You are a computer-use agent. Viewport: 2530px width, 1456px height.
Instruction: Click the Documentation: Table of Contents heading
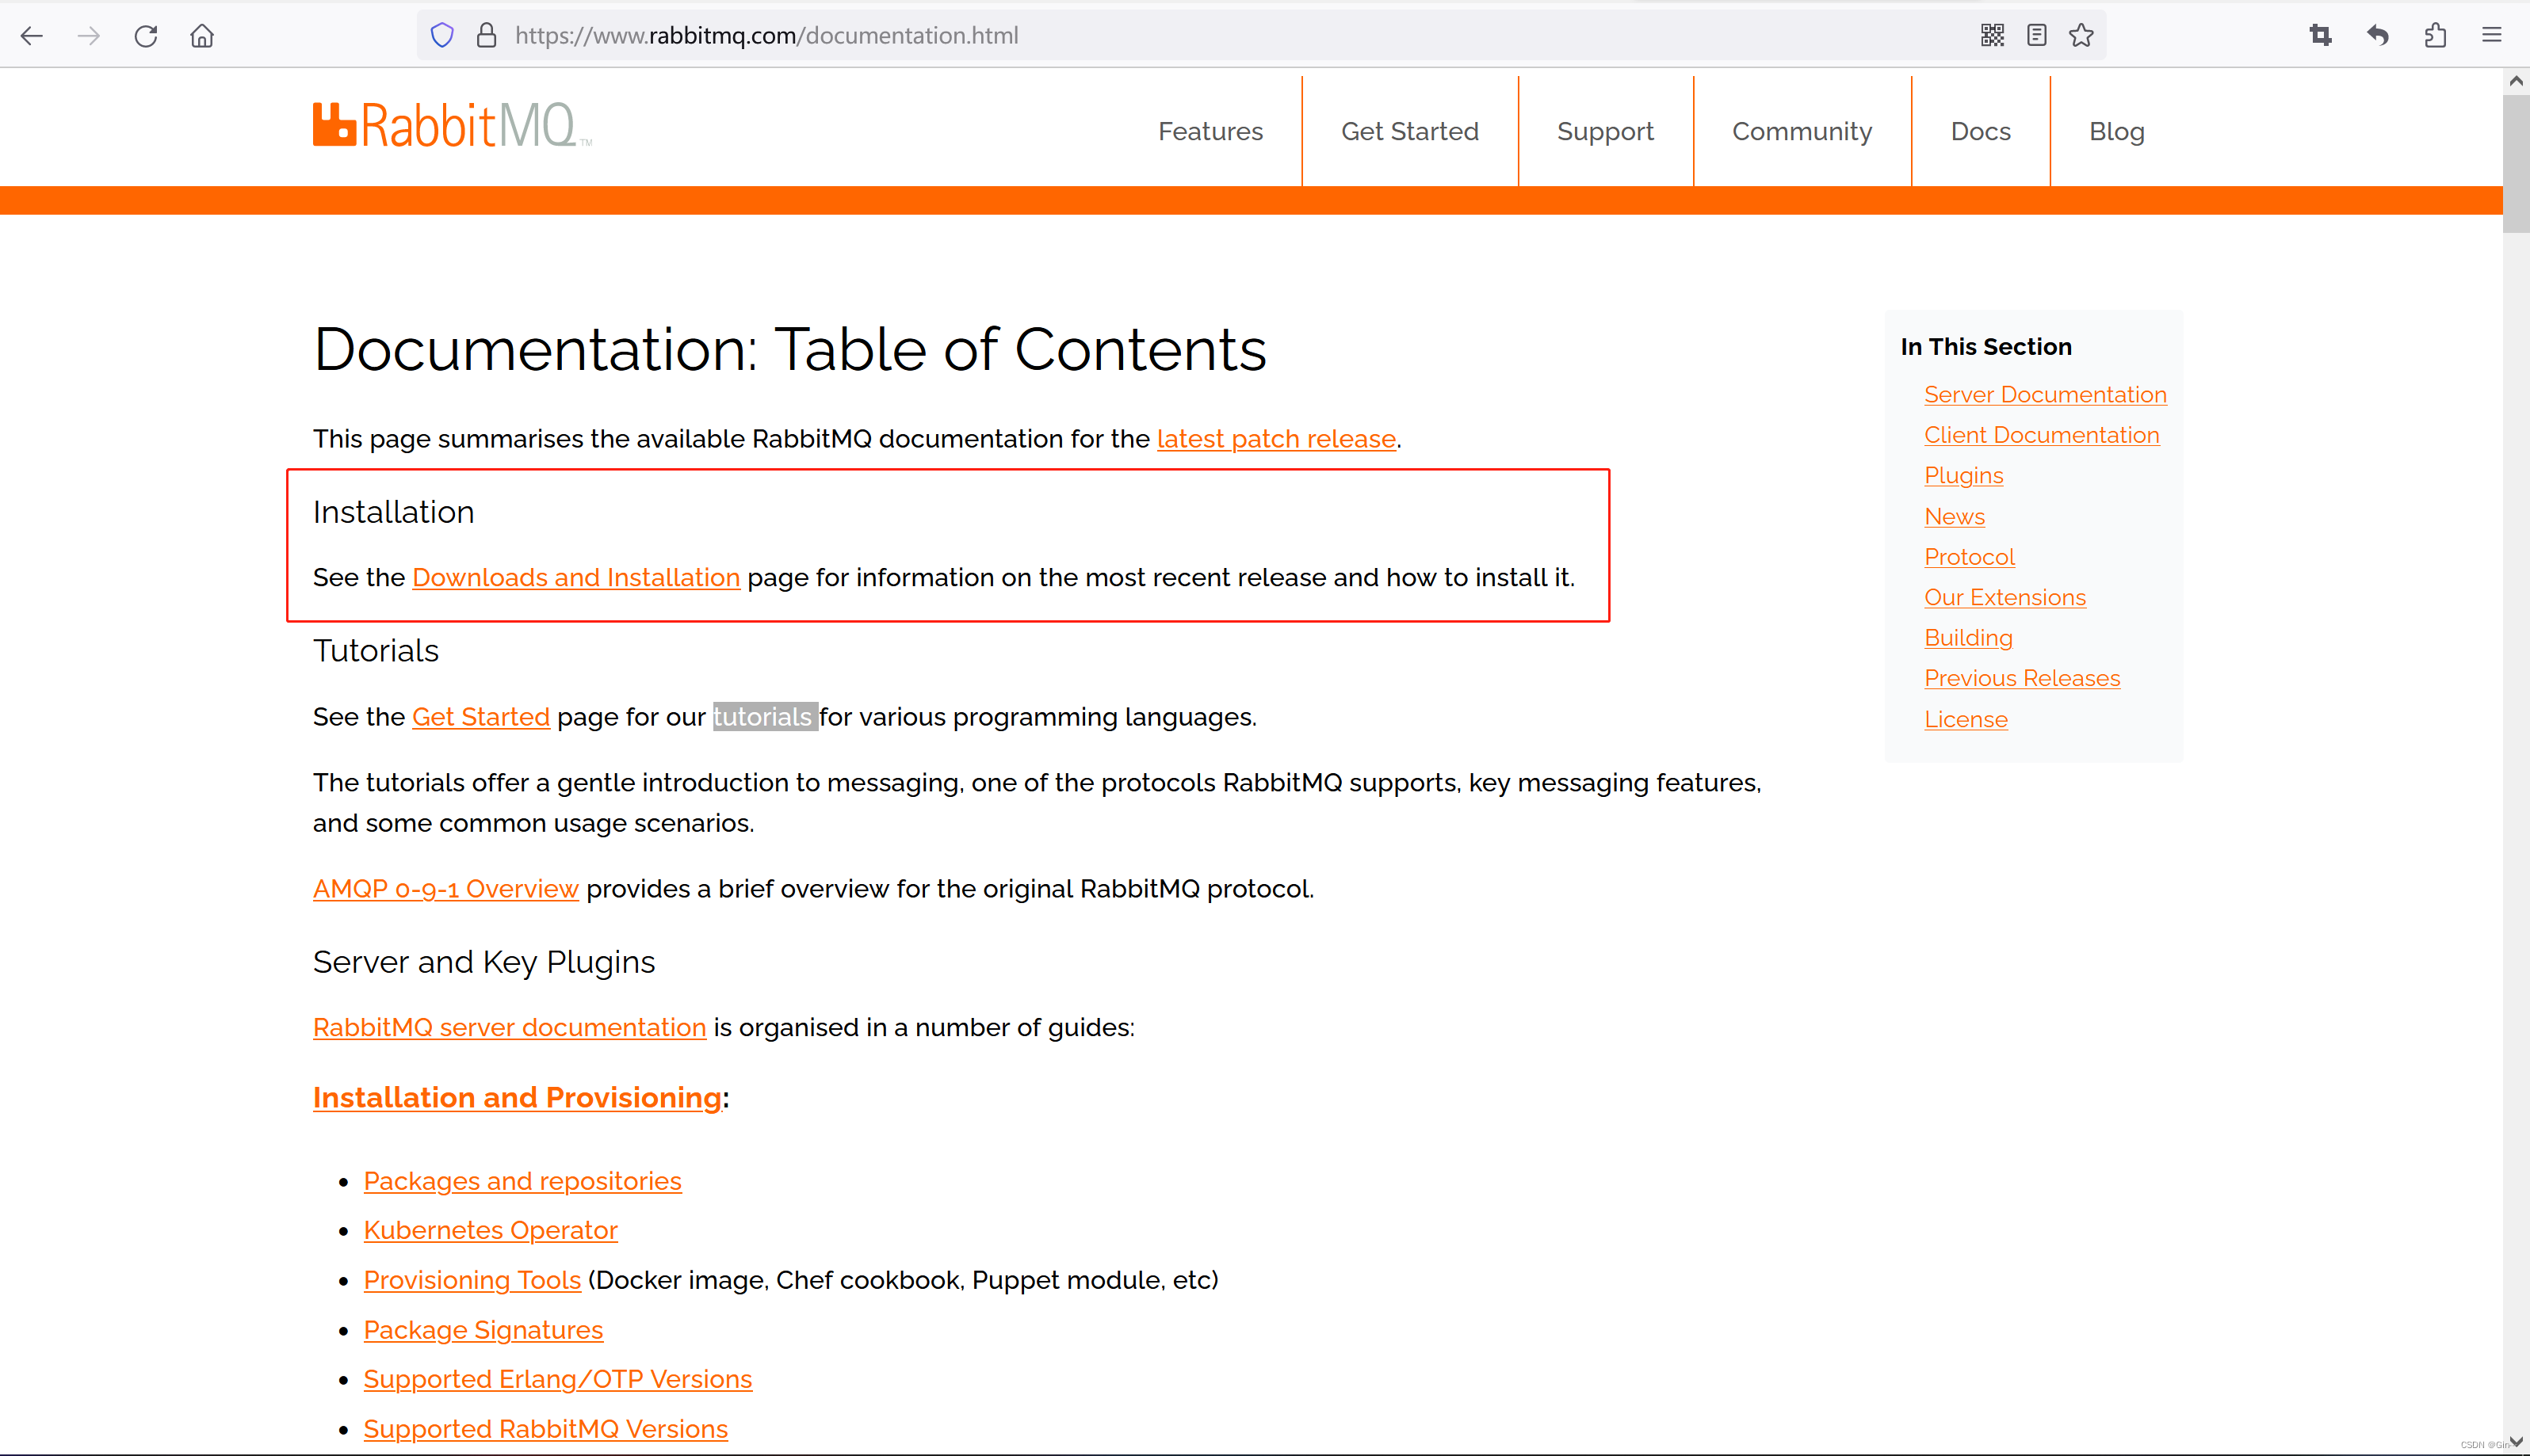click(790, 349)
